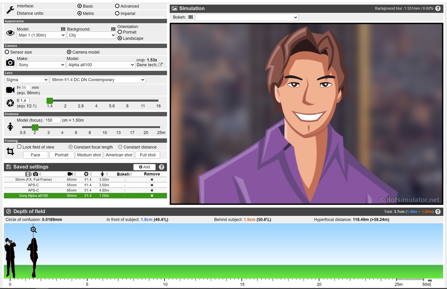Viewport: 447px width, 289px height.
Task: Sort saved settings by aperture column
Action: [88, 174]
